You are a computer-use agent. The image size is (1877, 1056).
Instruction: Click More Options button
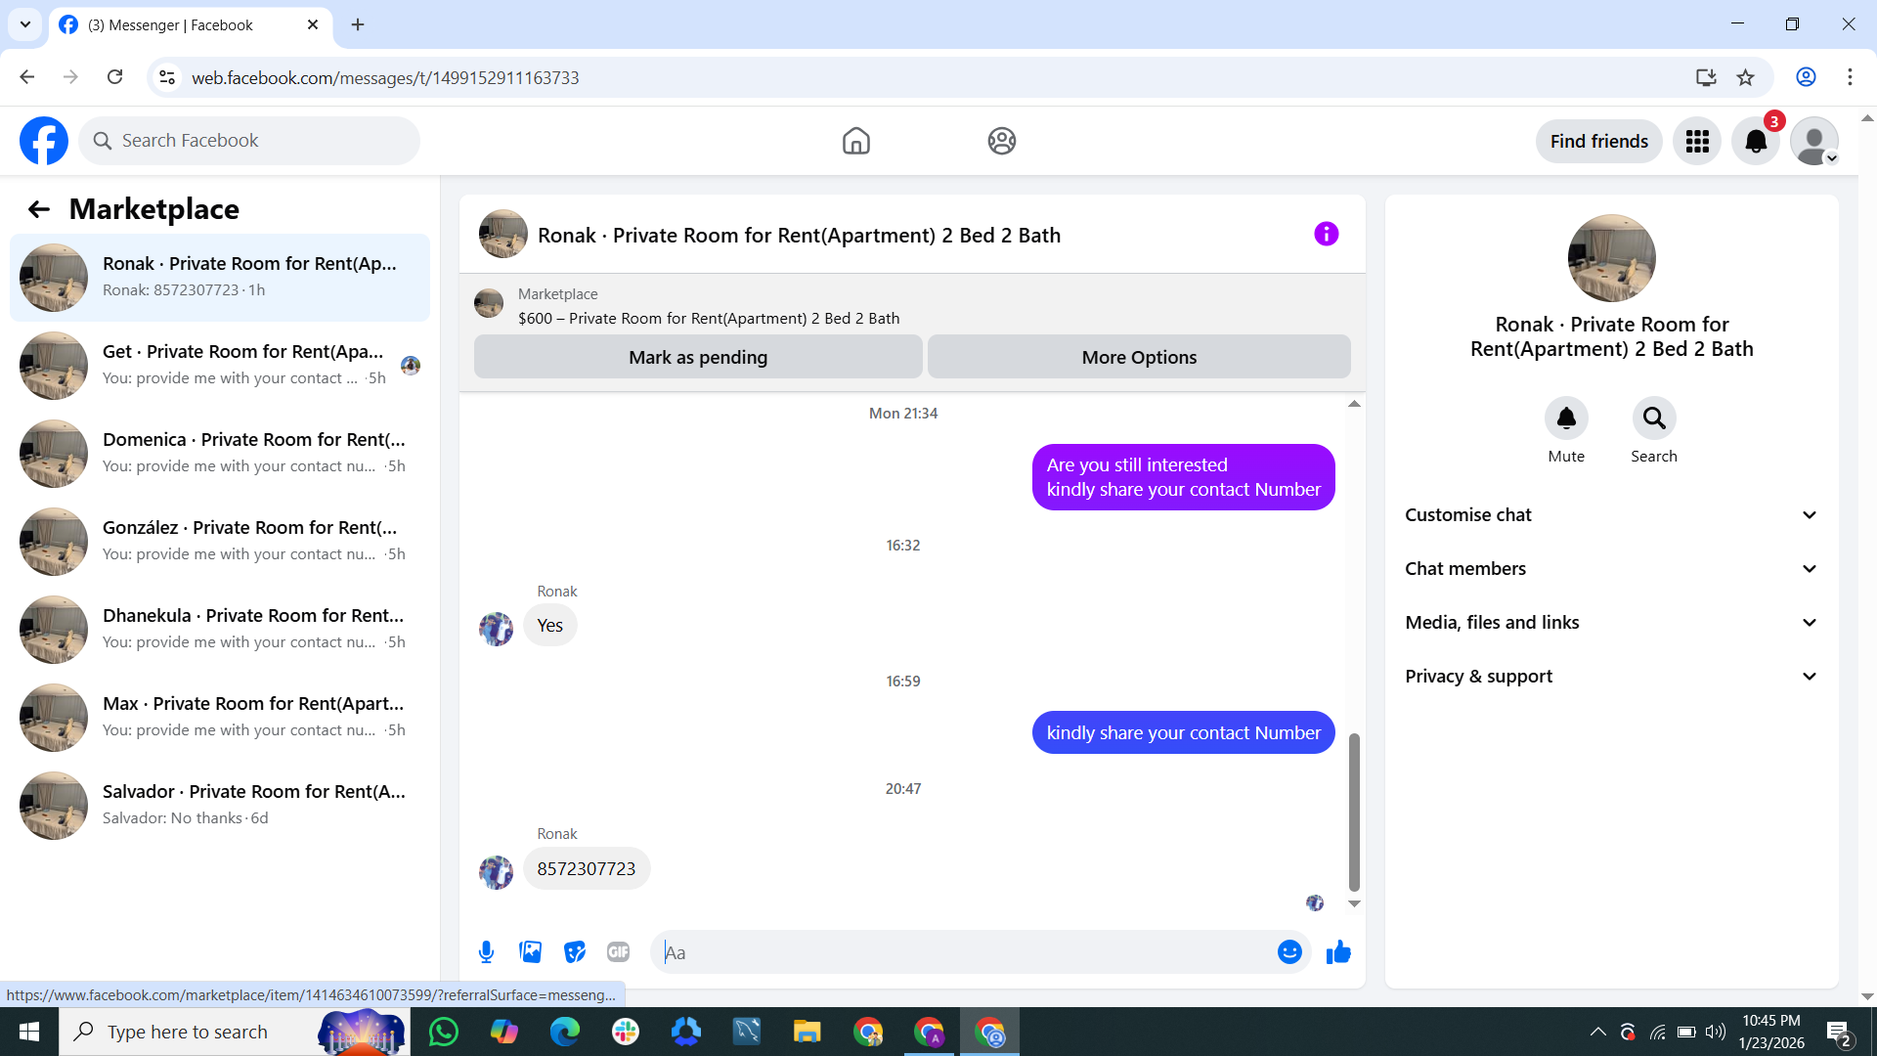coord(1139,358)
